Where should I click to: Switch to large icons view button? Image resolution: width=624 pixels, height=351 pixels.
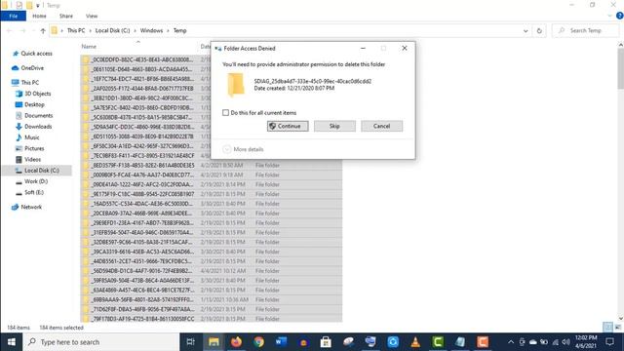pyautogui.click(x=618, y=328)
